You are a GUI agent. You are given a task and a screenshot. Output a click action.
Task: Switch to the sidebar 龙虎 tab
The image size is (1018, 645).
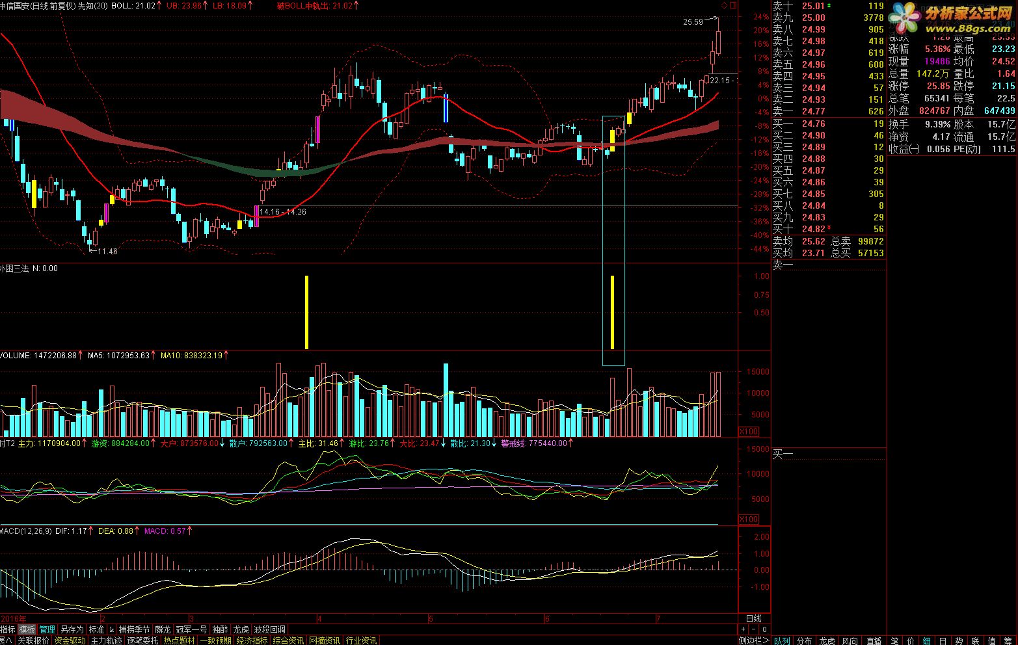pos(827,640)
